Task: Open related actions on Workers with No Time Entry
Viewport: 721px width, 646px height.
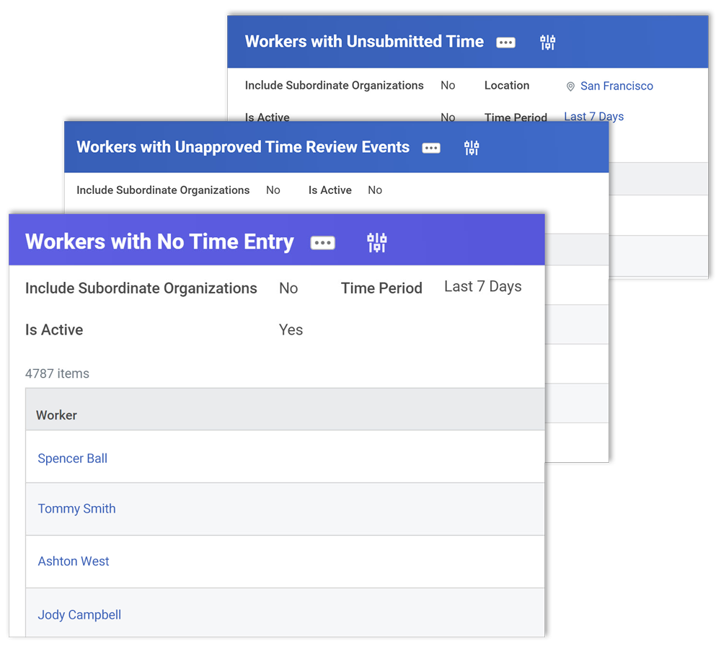Action: 322,242
